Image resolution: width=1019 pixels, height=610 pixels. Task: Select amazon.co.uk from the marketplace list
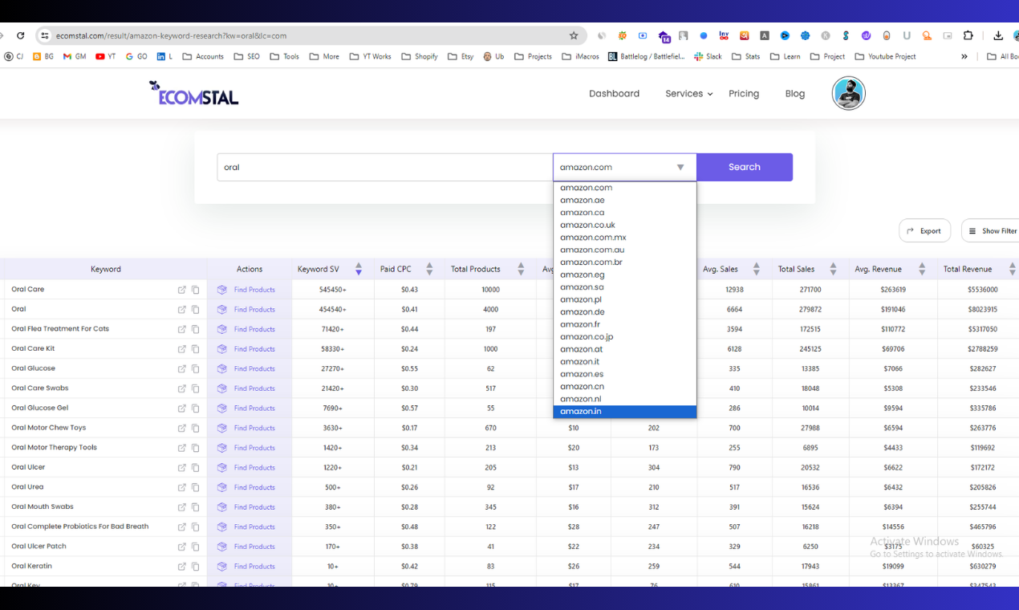(624, 225)
